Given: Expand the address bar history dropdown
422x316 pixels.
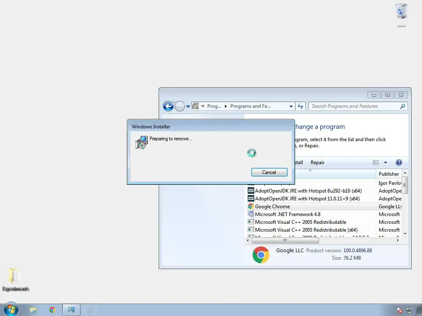Looking at the screenshot, I should pyautogui.click(x=291, y=107).
